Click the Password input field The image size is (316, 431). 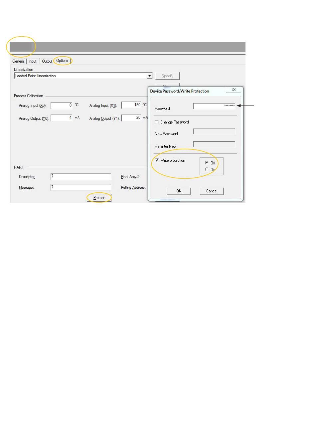pos(214,106)
